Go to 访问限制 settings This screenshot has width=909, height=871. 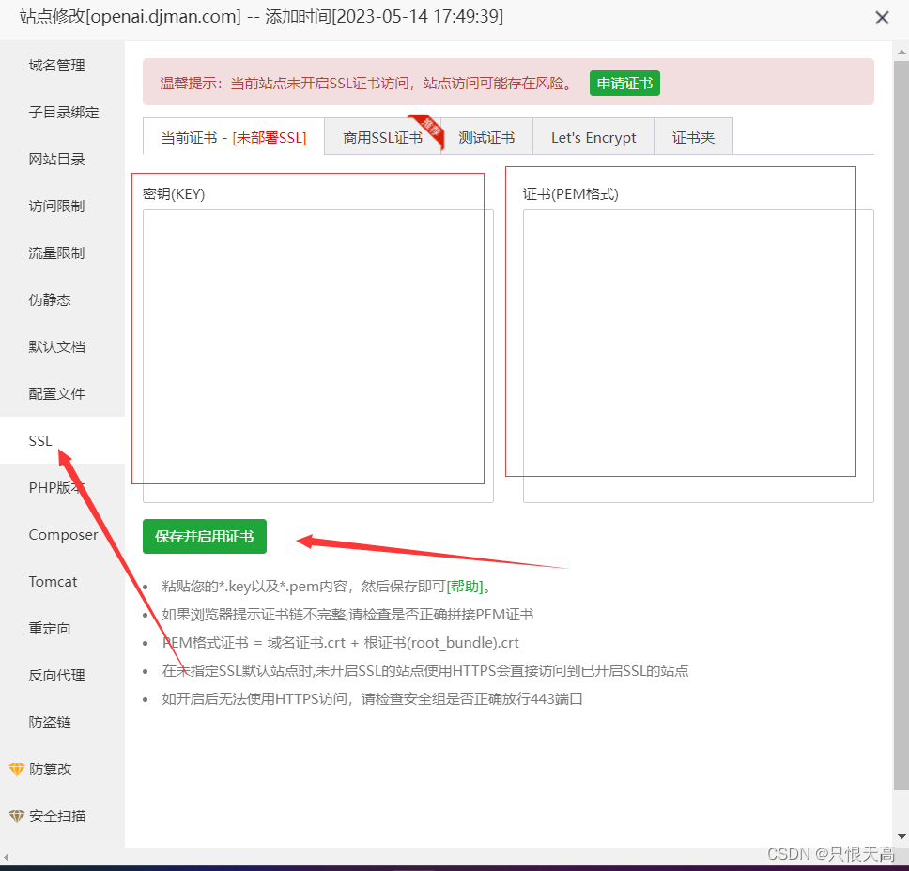click(x=56, y=206)
